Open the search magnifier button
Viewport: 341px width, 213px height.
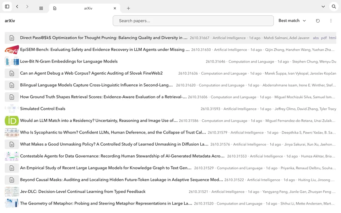pos(334,6)
